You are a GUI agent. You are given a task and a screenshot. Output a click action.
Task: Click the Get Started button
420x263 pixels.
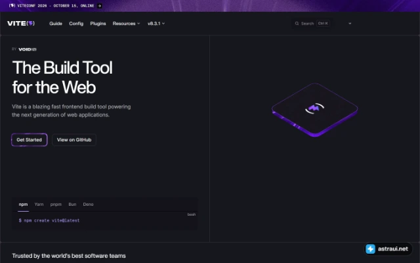pyautogui.click(x=29, y=140)
